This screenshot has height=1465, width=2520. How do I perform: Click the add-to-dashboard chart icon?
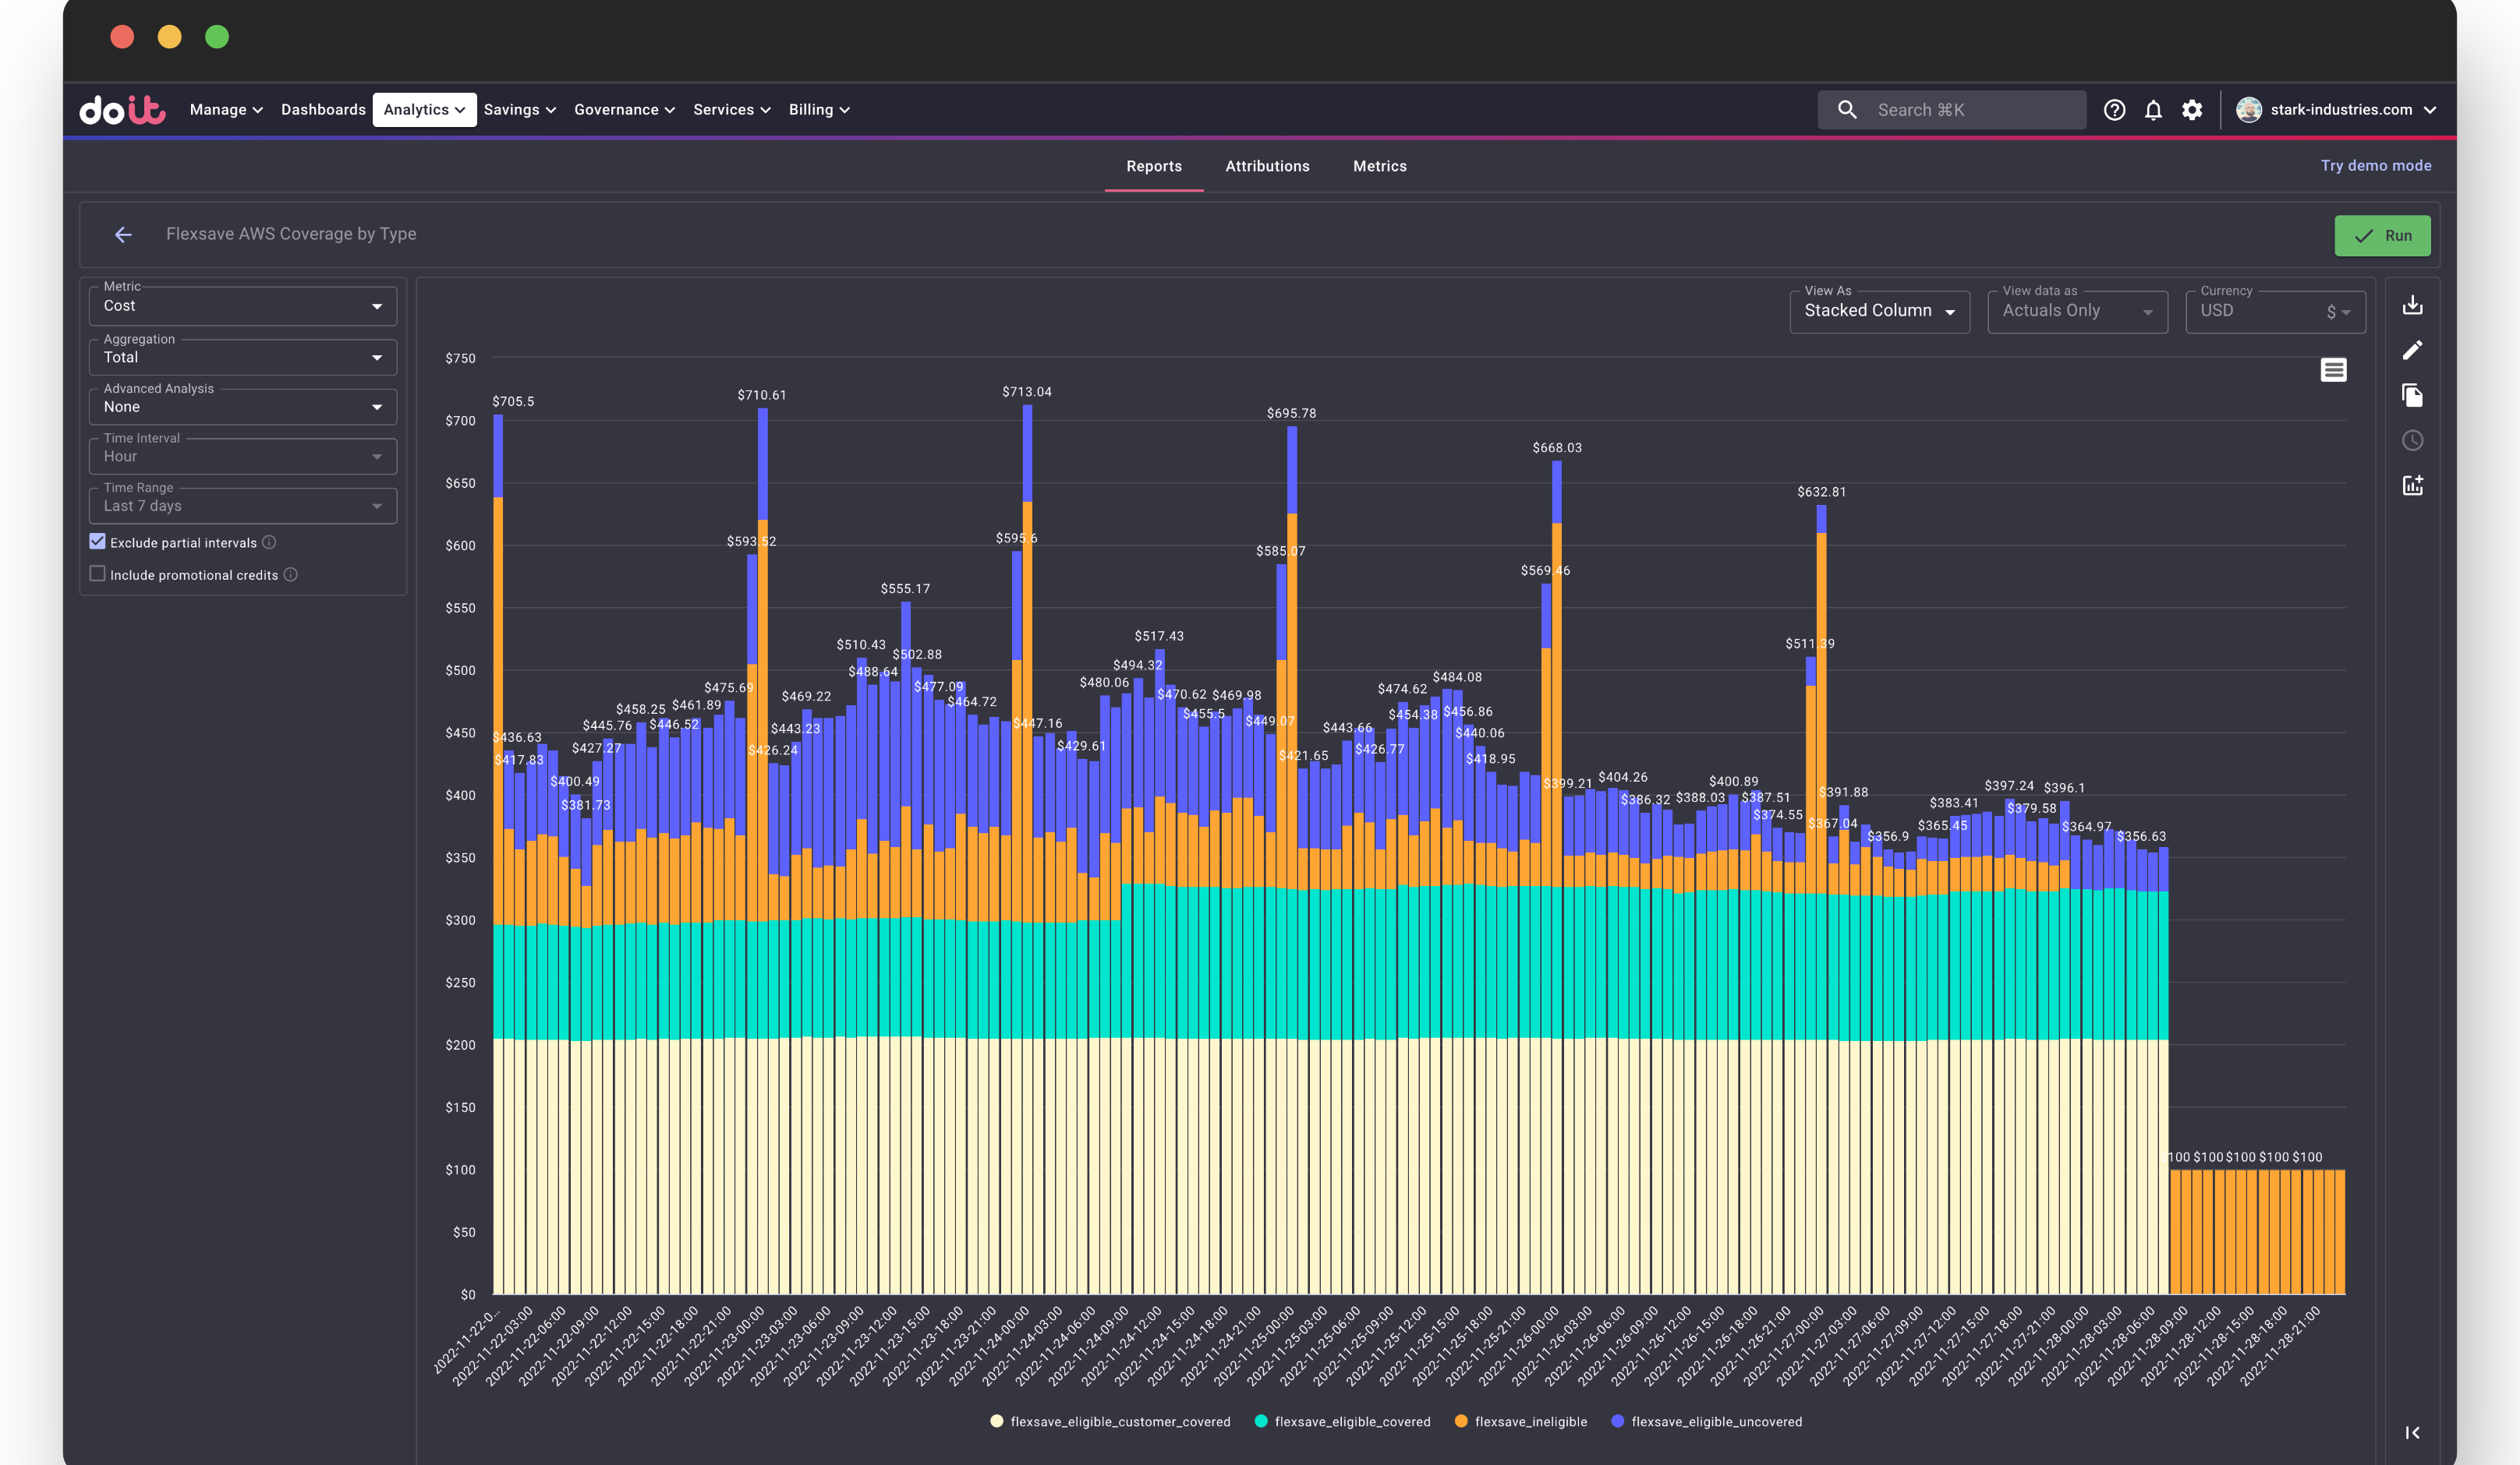2412,485
